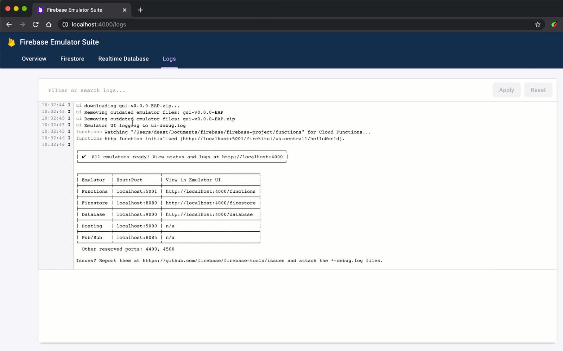Click localhost:8080 in Firestore row
The height and width of the screenshot is (351, 563).
[x=137, y=203]
